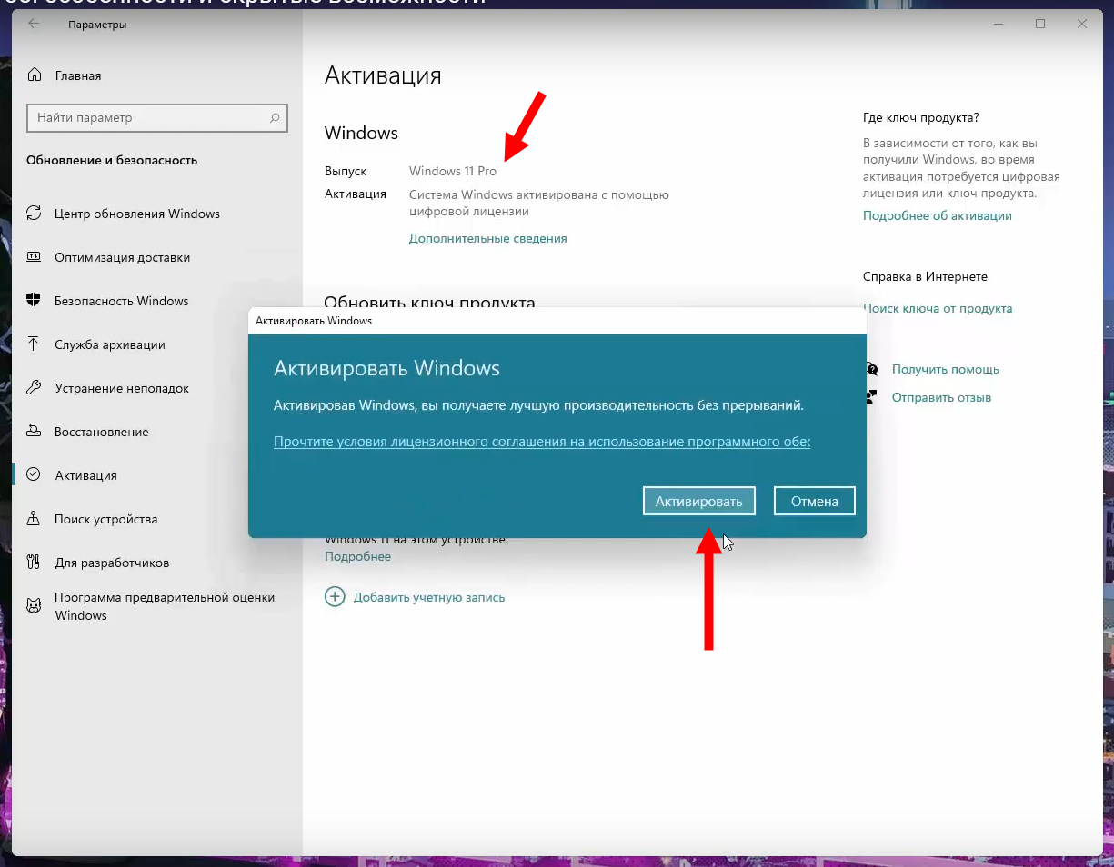
Task: Click the search magnifier icon in Find setting box
Action: [x=275, y=118]
